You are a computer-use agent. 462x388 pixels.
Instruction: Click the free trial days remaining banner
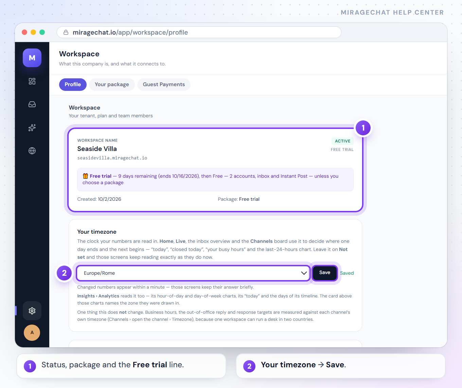pyautogui.click(x=215, y=179)
